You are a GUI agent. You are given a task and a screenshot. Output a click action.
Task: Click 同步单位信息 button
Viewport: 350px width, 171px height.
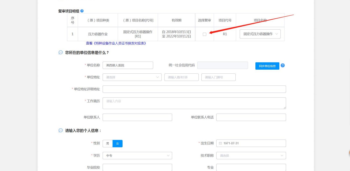point(267,66)
